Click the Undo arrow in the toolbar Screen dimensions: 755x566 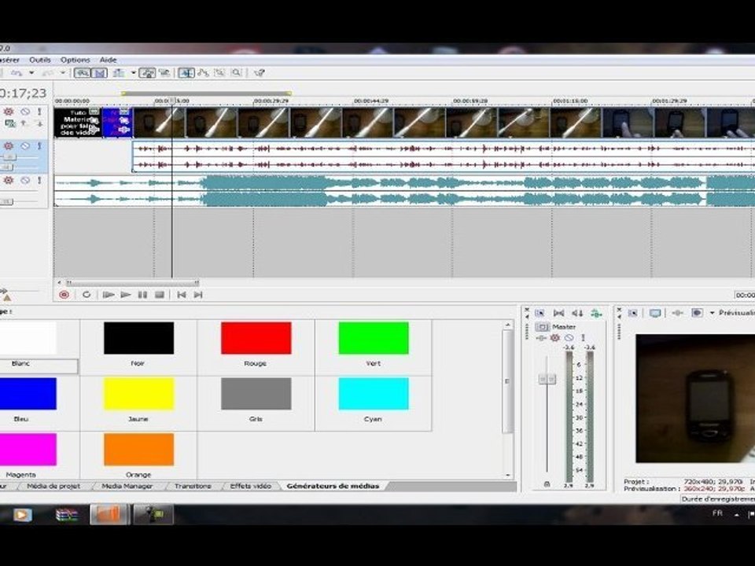pos(17,72)
